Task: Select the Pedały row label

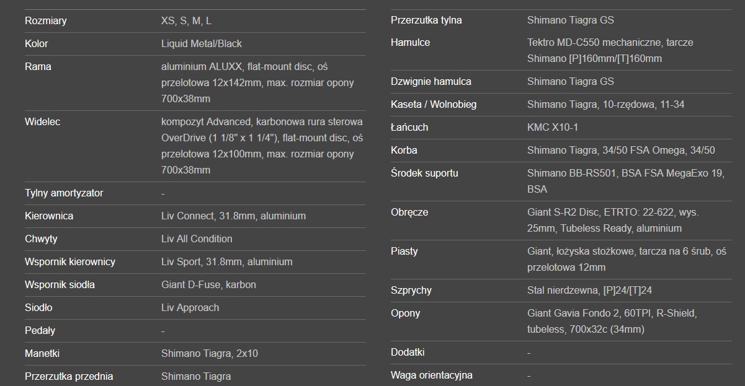Action: [x=40, y=330]
